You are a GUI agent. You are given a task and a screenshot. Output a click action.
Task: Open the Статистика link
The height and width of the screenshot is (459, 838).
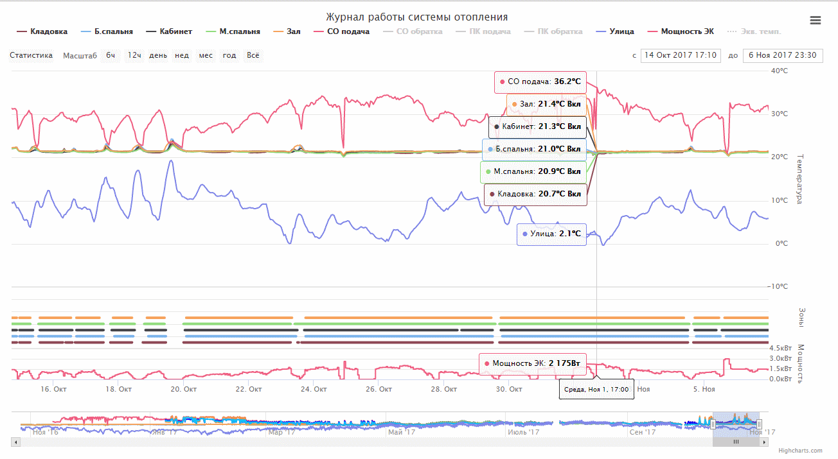31,55
